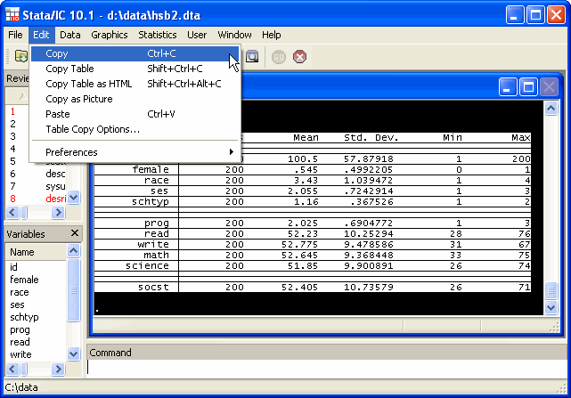The height and width of the screenshot is (398, 571).
Task: Minimize the Stata main window
Action: pyautogui.click(x=515, y=15)
